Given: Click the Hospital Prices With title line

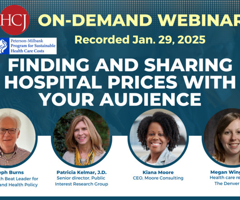Looking at the screenshot, I should pyautogui.click(x=120, y=82).
